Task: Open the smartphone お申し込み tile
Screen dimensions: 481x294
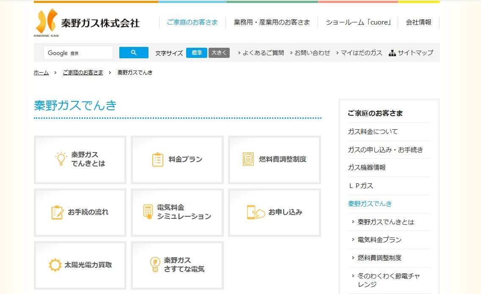Action: tap(274, 212)
